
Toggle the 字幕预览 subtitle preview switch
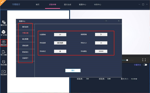(x=145, y=65)
